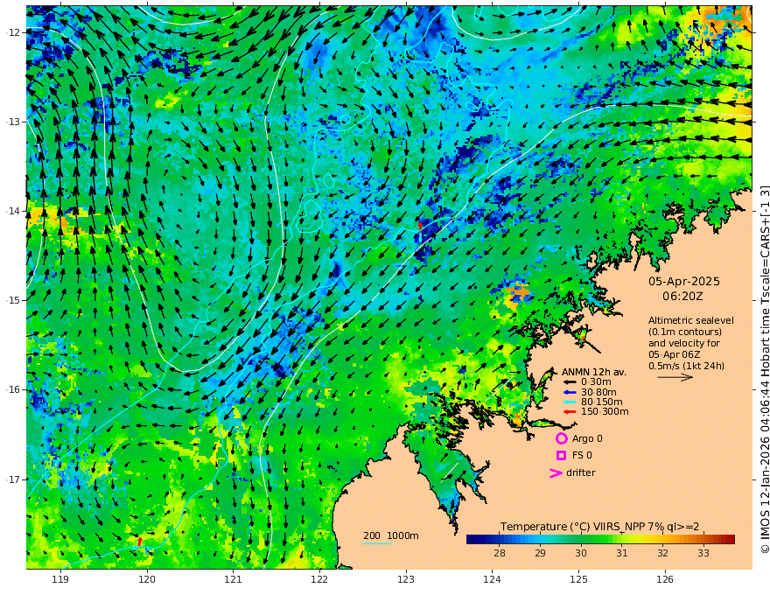Click the latitude label -17
The width and height of the screenshot is (770, 595).
tap(13, 479)
